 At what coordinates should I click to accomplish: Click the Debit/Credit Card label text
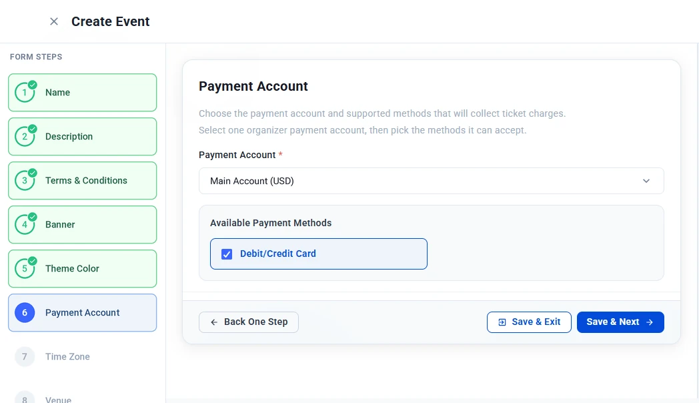(278, 254)
